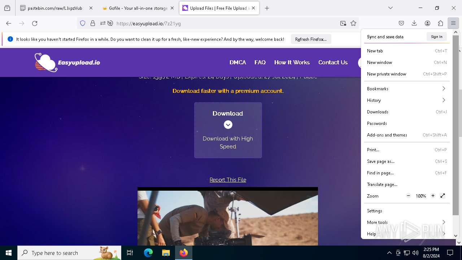Expand History submenu
This screenshot has width=462, height=260.
tap(407, 100)
